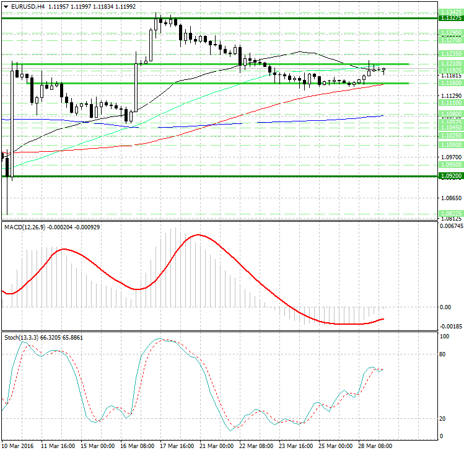The height and width of the screenshot is (453, 464).
Task: Click the 17 Mar 16:00 time label
Action: pyautogui.click(x=177, y=446)
